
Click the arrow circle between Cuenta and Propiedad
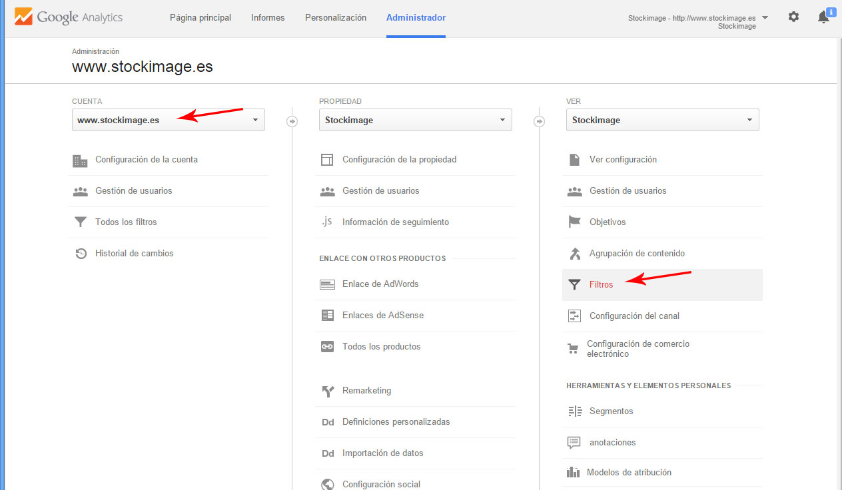click(x=292, y=121)
